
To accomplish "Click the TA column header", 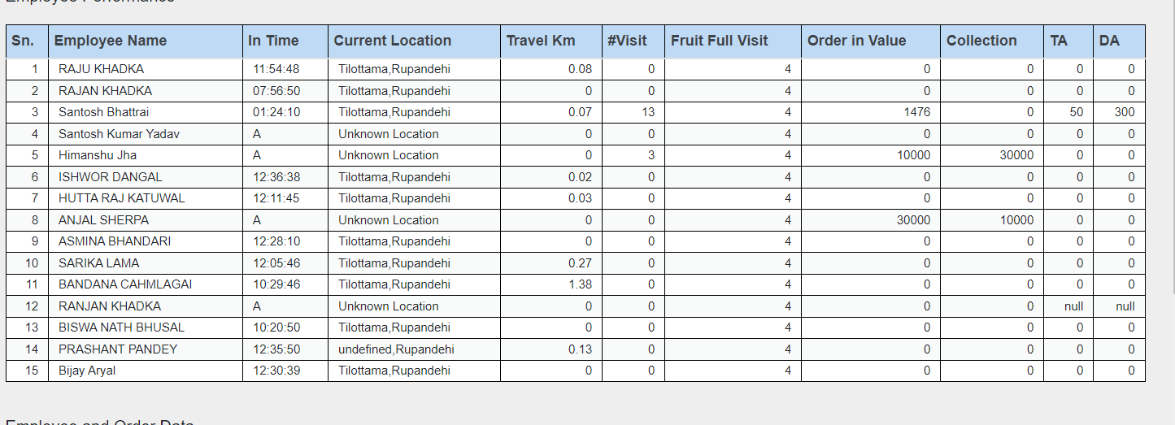I will pyautogui.click(x=1059, y=41).
